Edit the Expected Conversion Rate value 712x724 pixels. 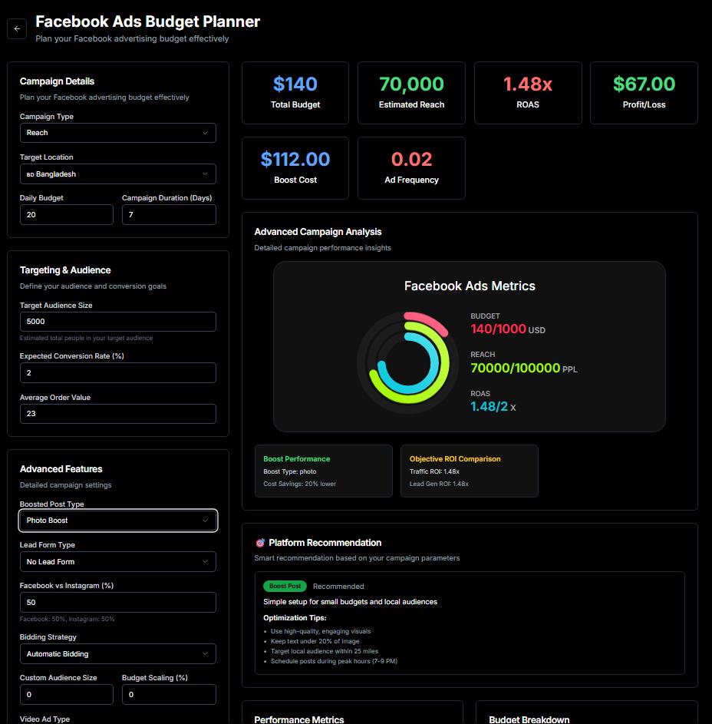coord(117,372)
